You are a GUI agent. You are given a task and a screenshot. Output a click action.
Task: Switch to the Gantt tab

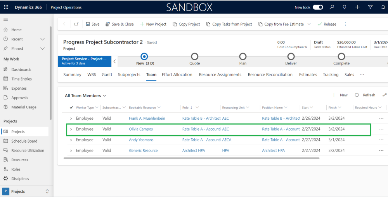tap(107, 75)
